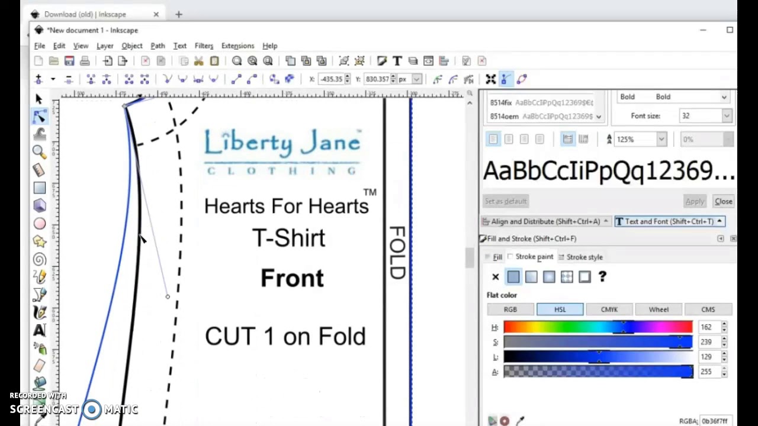Pick color dropper icon in Fill panel

click(x=520, y=421)
